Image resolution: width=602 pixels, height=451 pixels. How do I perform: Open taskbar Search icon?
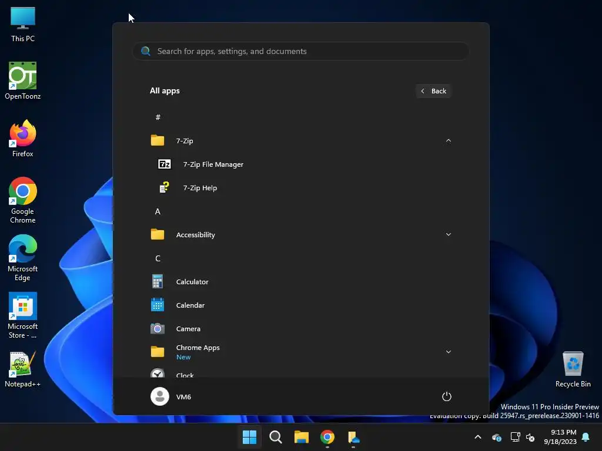coord(276,437)
